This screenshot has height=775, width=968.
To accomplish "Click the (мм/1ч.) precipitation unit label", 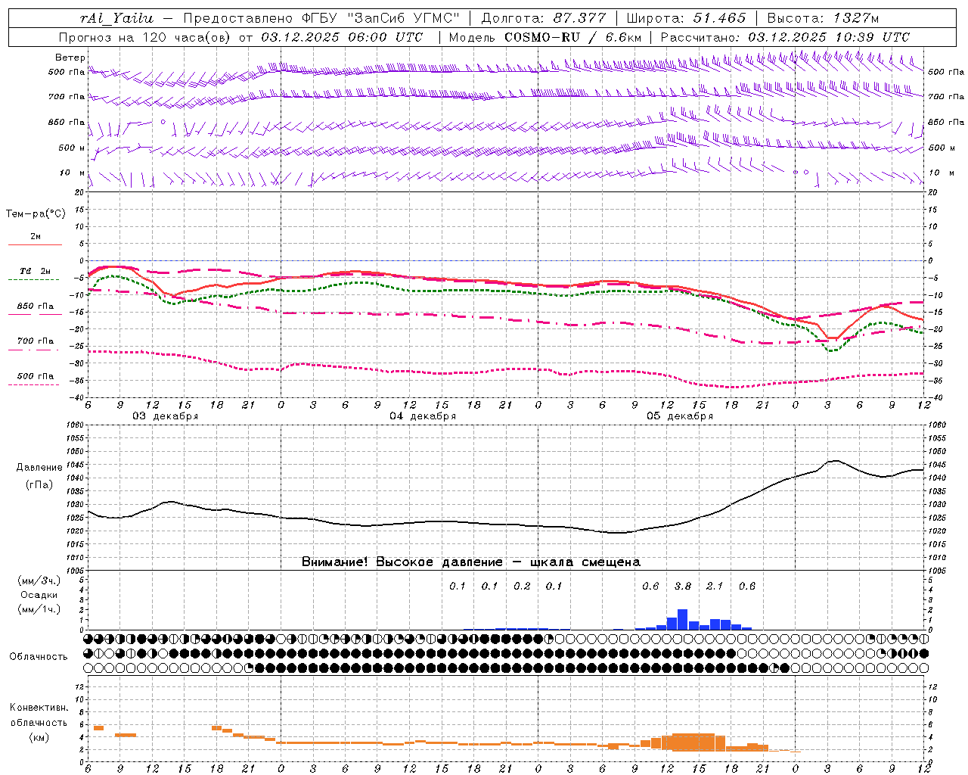I will [39, 609].
